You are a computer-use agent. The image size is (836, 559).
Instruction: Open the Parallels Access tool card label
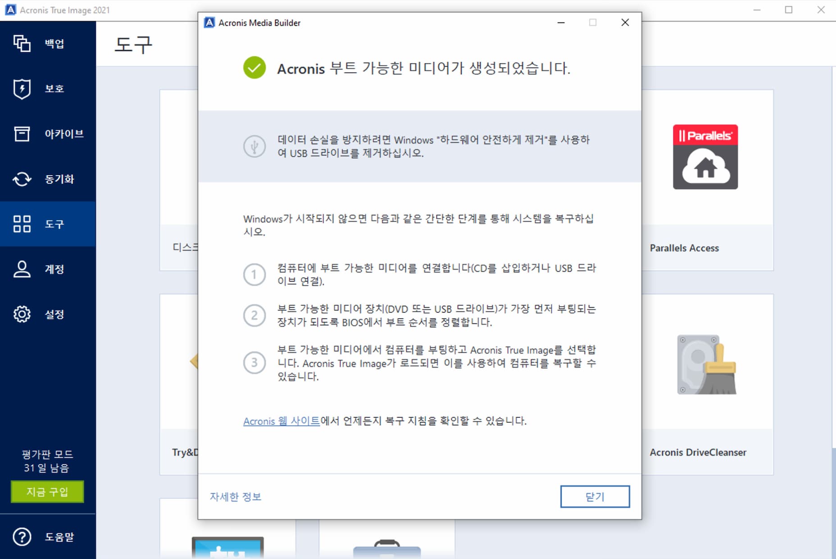click(x=684, y=248)
